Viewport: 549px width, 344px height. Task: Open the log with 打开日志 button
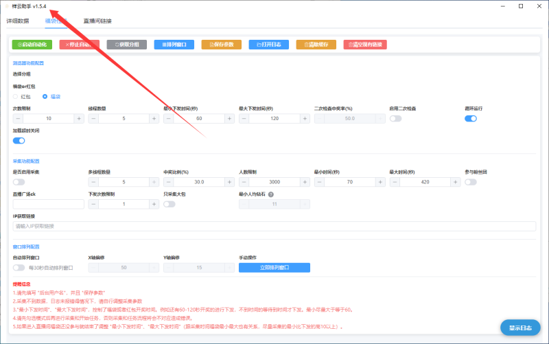[x=269, y=45]
